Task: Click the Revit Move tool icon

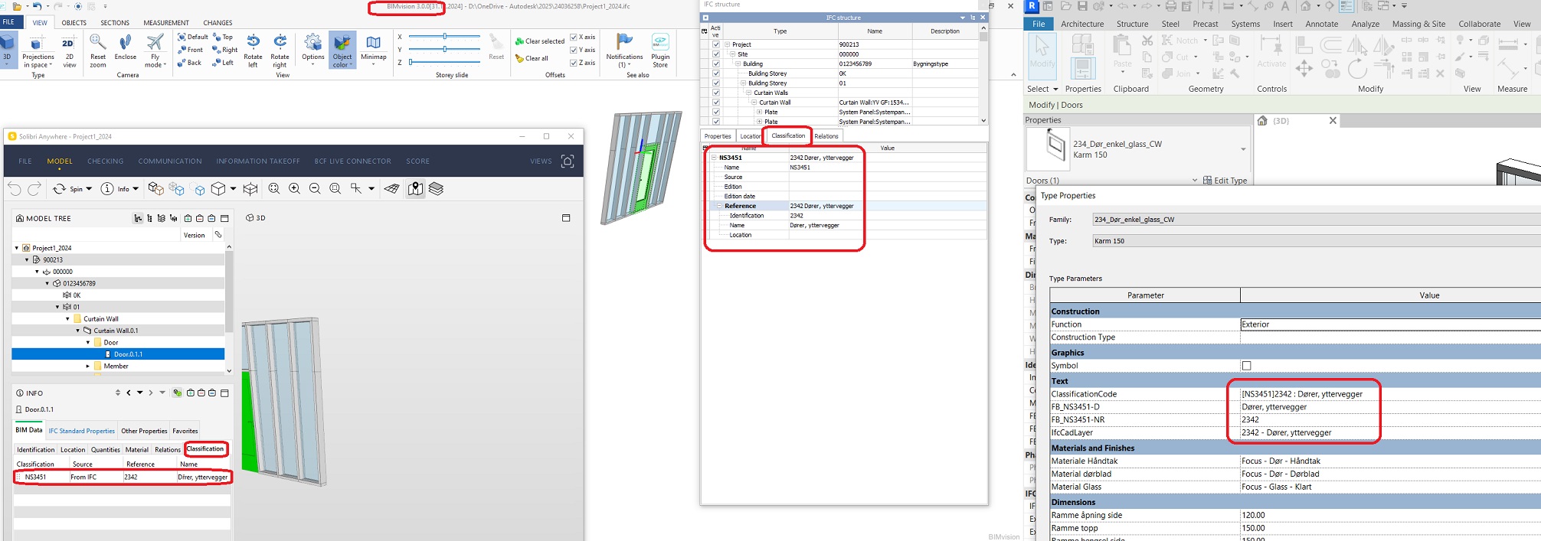Action: point(1304,69)
